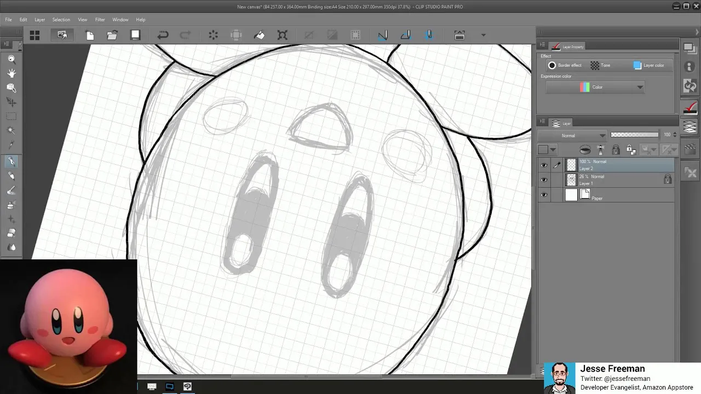The width and height of the screenshot is (701, 394).
Task: Expand the command bar overflow arrow
Action: coord(483,36)
